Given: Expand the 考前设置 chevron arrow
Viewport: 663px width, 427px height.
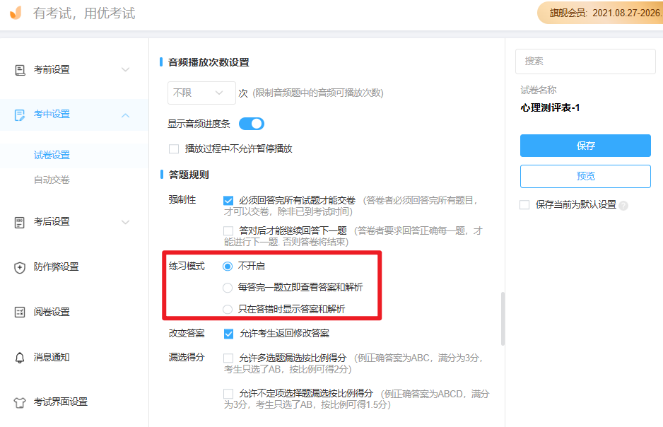Looking at the screenshot, I should pyautogui.click(x=126, y=70).
